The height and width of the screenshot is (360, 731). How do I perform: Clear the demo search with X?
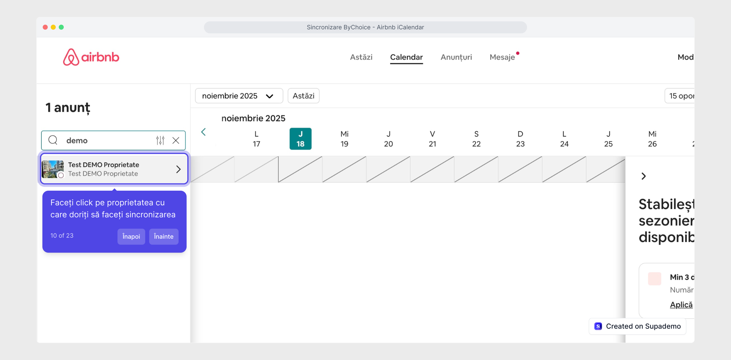click(x=176, y=140)
